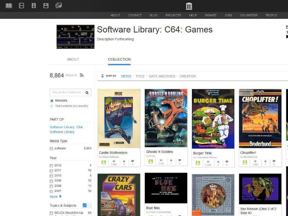
Task: Check the 2009 year filter
Action: click(51, 181)
